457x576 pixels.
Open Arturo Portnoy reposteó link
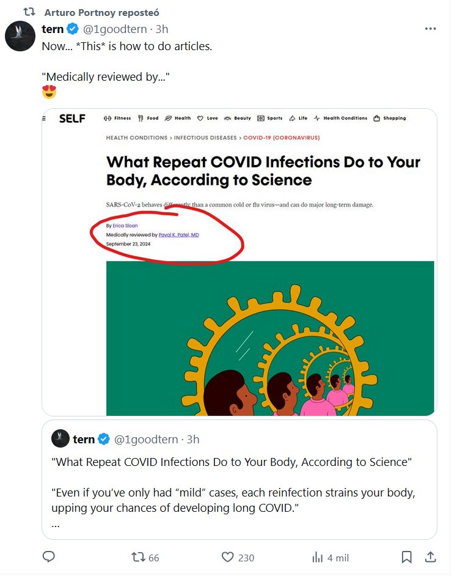[x=101, y=12]
